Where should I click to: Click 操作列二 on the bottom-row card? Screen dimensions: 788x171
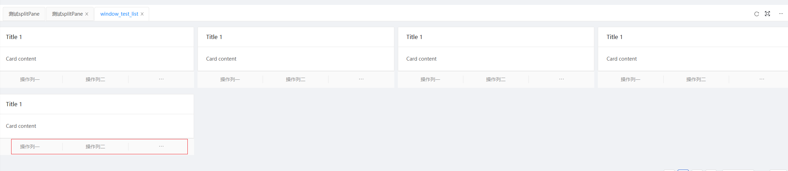pos(95,147)
